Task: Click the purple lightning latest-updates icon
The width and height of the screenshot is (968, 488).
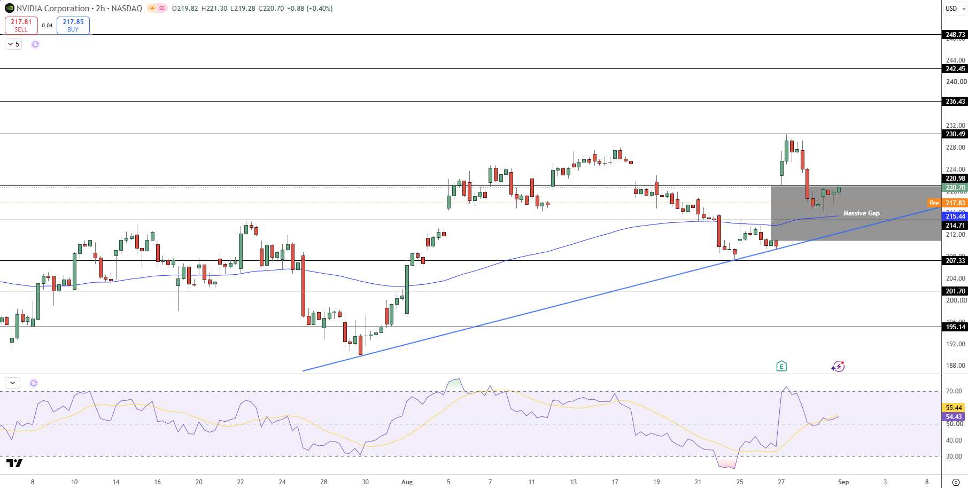Action: coord(838,366)
